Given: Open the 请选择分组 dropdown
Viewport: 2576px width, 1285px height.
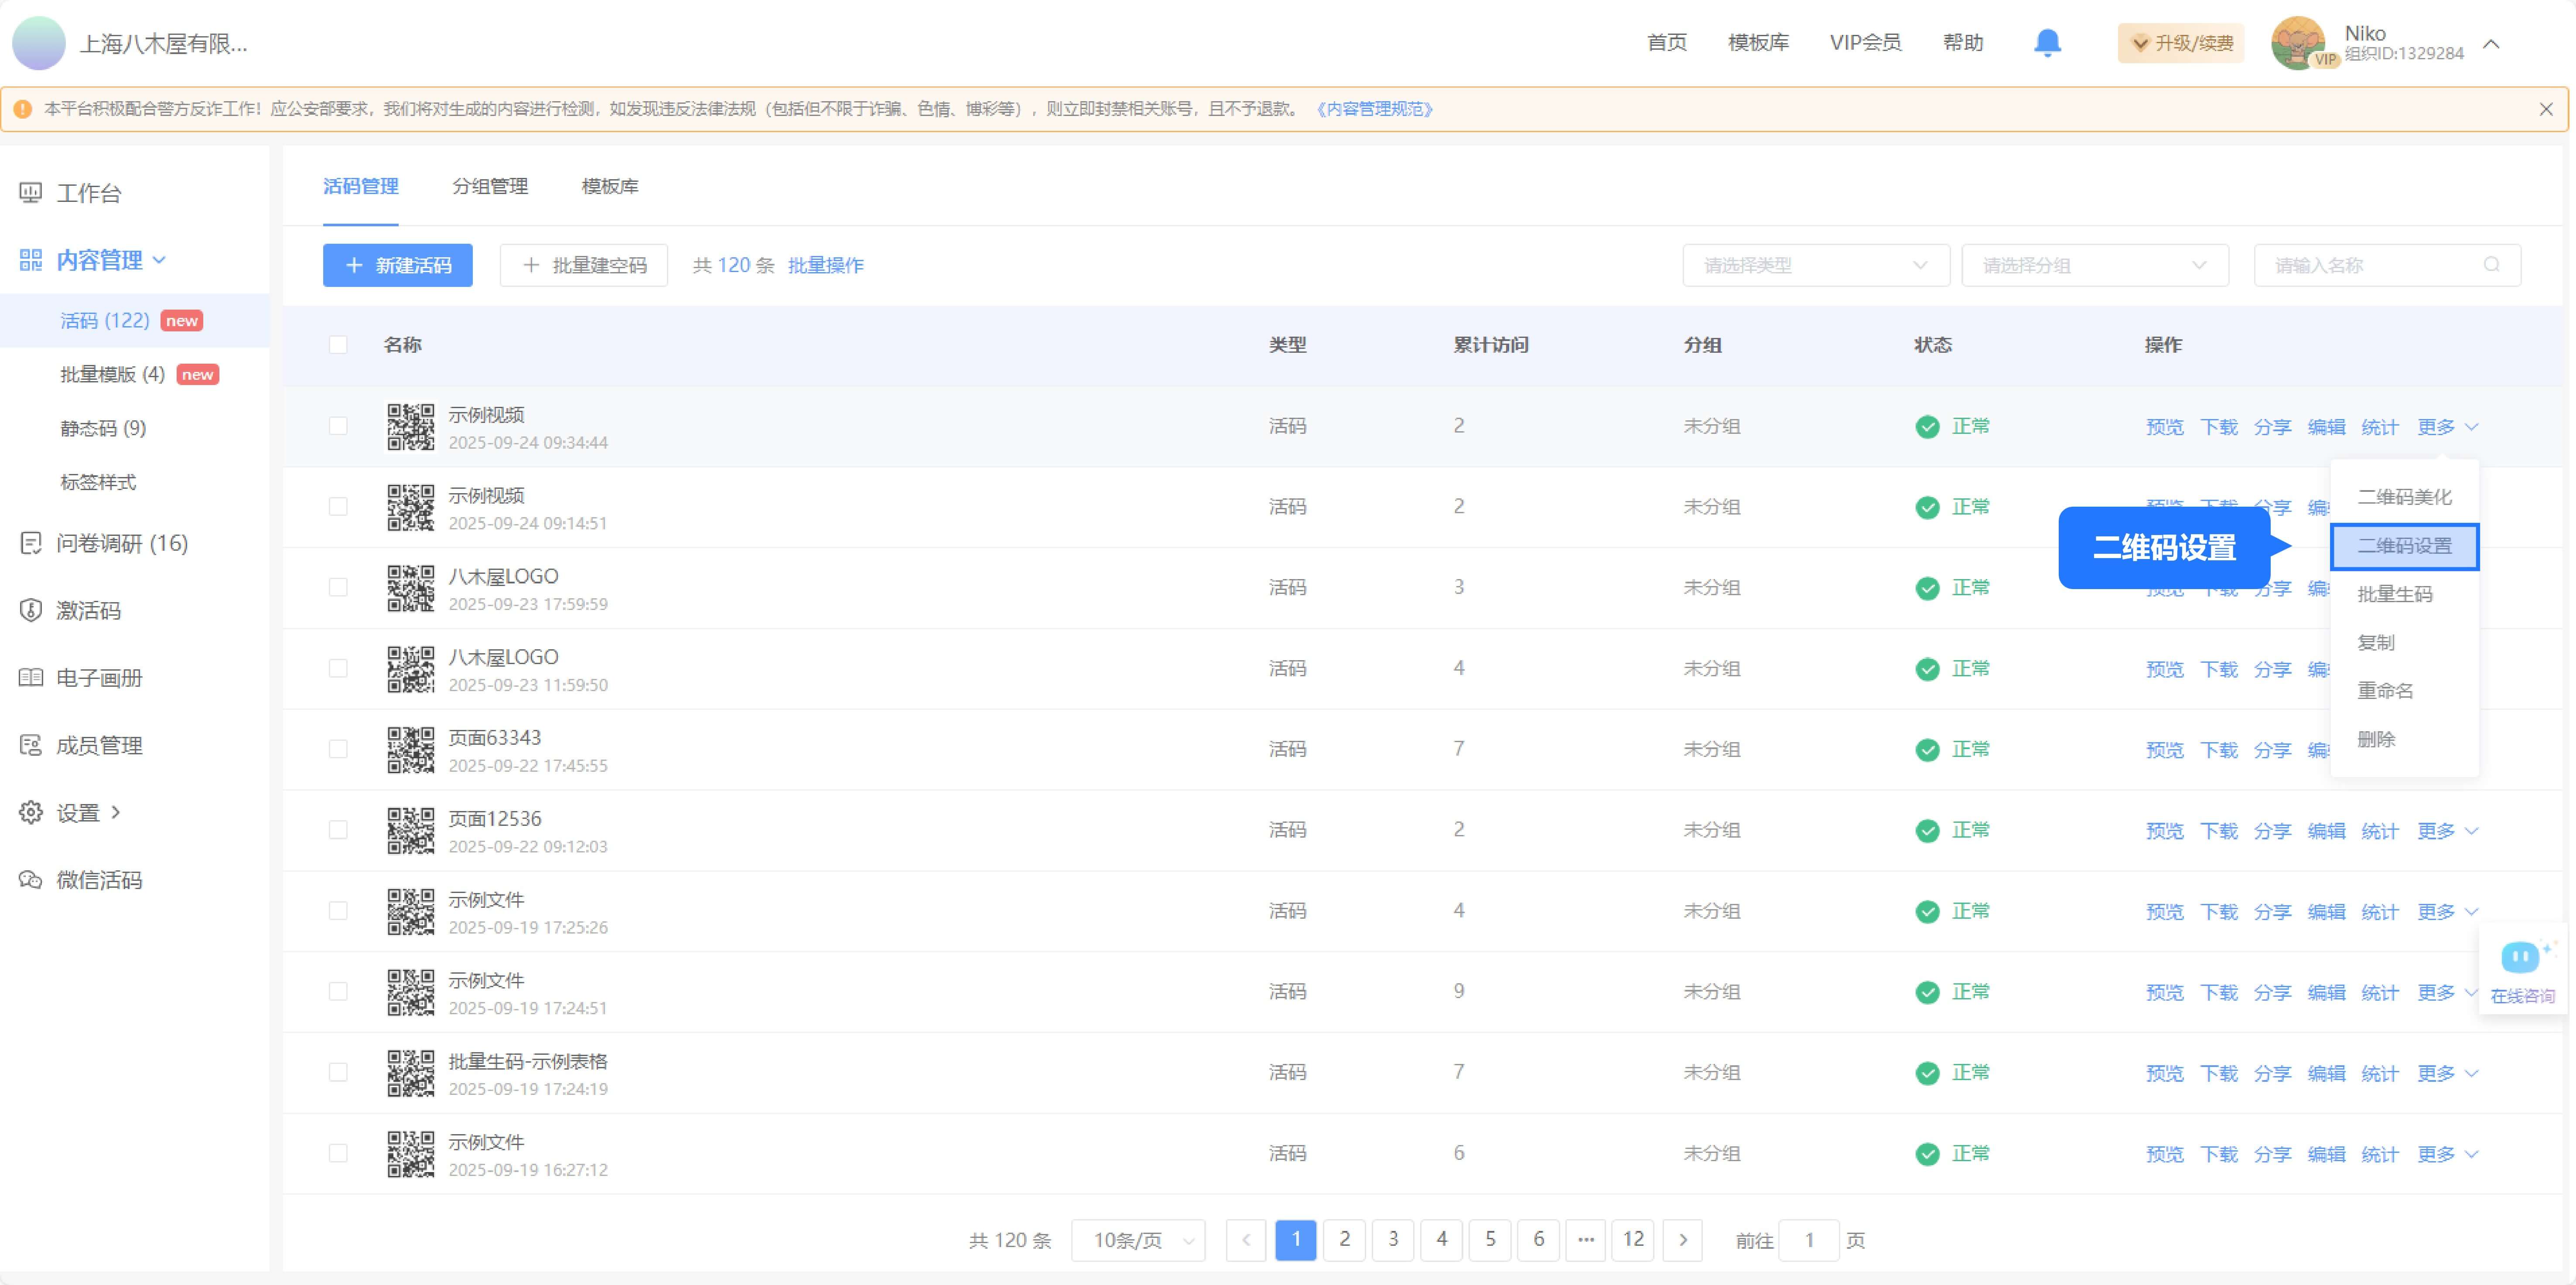Looking at the screenshot, I should coord(2094,265).
